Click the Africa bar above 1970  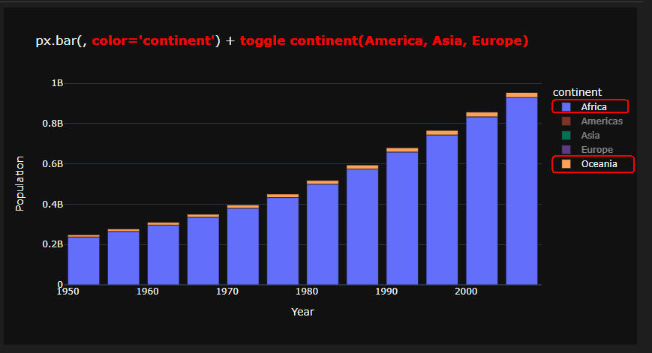pos(243,247)
